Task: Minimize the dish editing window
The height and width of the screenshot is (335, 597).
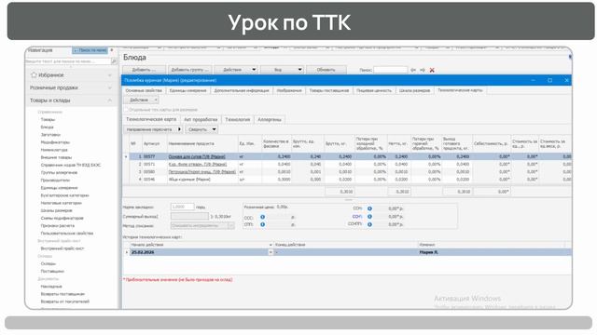Action: pos(533,80)
